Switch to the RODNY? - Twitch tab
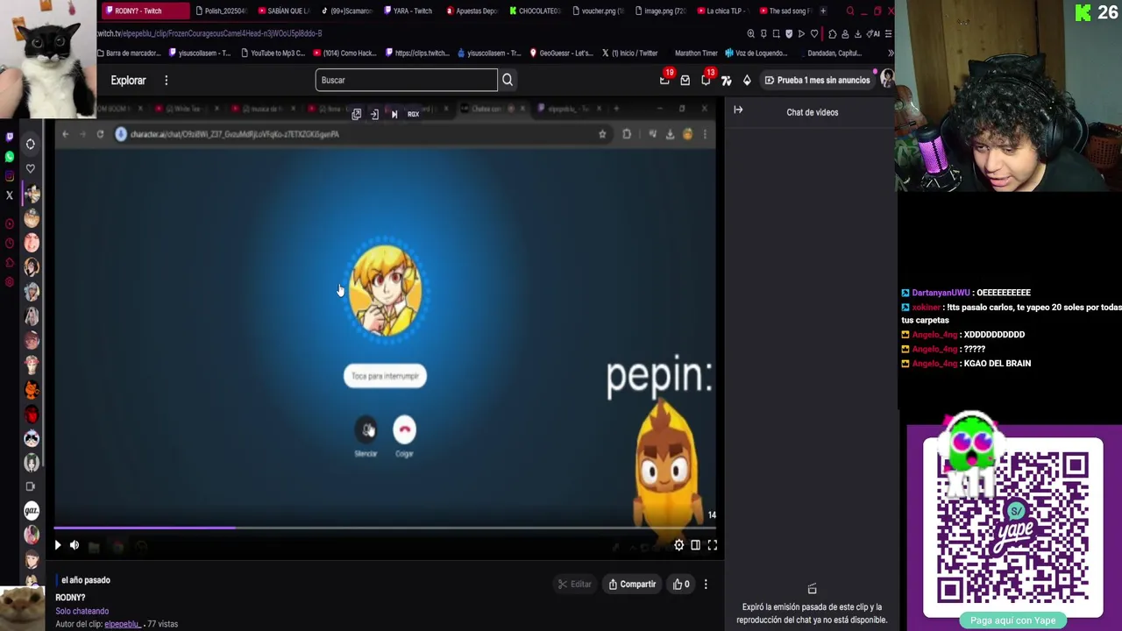Screen dimensions: 1122x631 coord(144,11)
